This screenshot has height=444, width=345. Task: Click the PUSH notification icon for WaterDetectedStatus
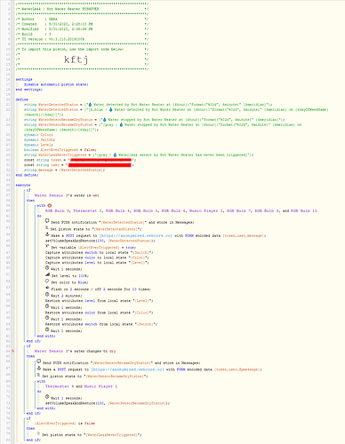(47, 221)
